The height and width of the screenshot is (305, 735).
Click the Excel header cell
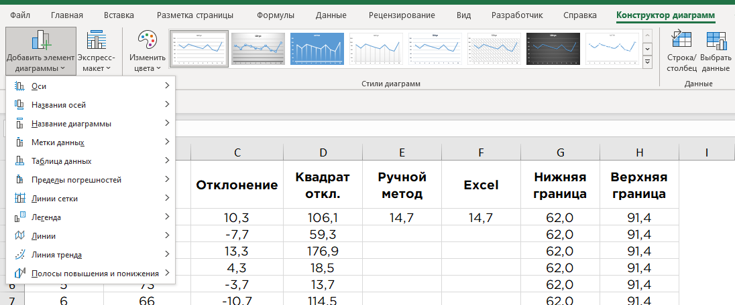481,185
